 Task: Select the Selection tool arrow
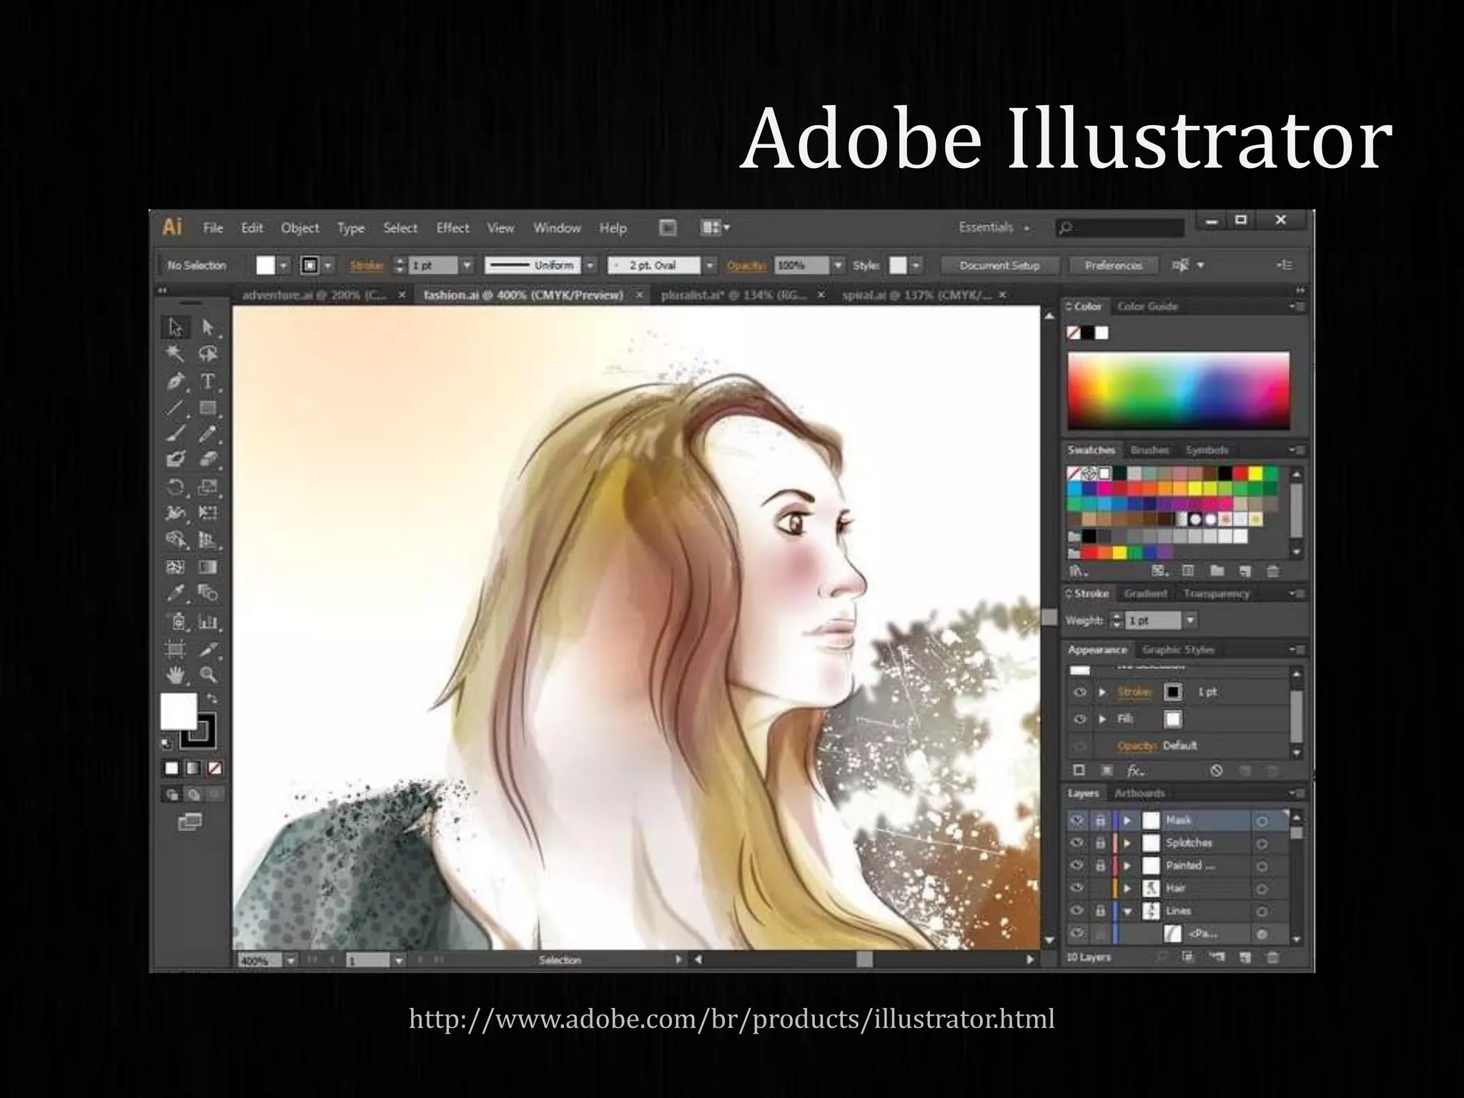coord(175,327)
